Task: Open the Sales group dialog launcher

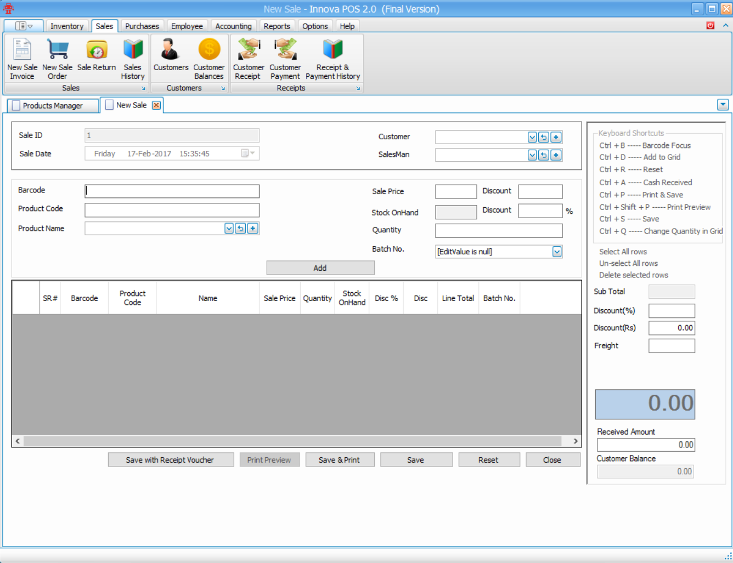Action: tap(143, 88)
